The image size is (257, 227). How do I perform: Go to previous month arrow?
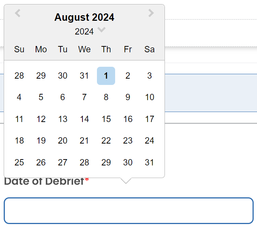click(17, 13)
